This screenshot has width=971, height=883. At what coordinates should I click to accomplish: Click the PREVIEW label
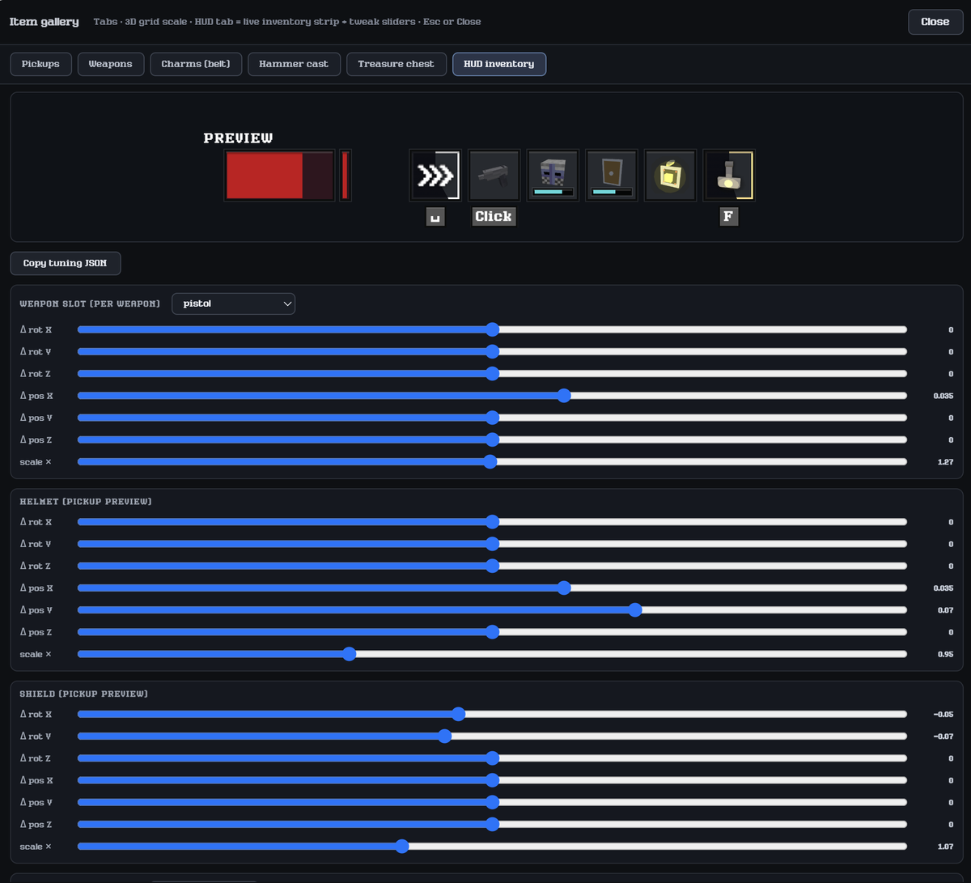click(238, 138)
